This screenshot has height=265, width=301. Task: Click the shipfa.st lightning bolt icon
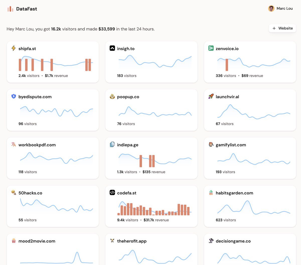tap(14, 48)
